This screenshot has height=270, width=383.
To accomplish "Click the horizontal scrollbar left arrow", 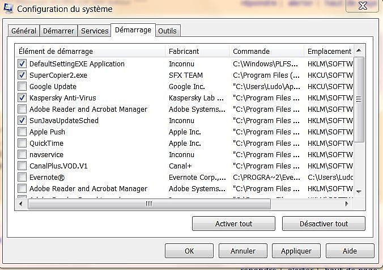I will [21, 204].
